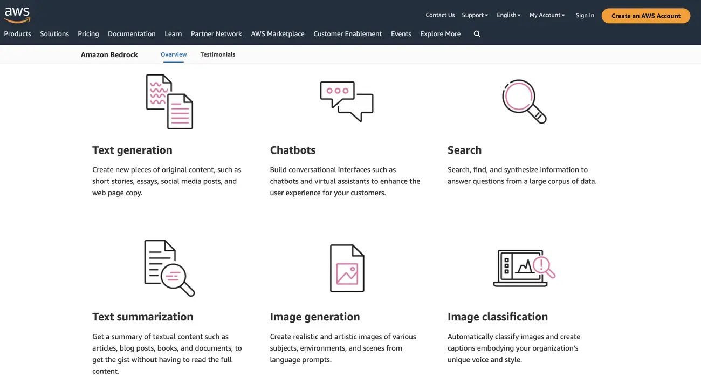This screenshot has height=390, width=701.
Task: Open Explore More menu
Action: [x=441, y=33]
